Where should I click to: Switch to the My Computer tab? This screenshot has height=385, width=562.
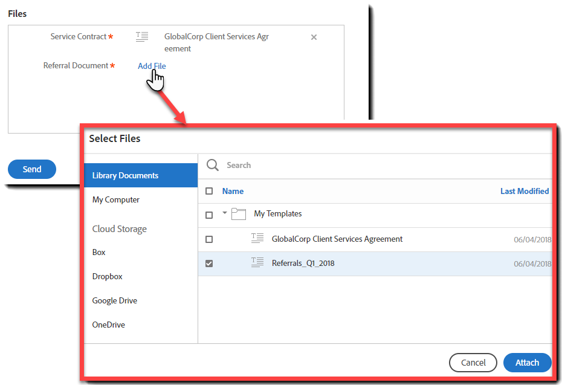115,199
